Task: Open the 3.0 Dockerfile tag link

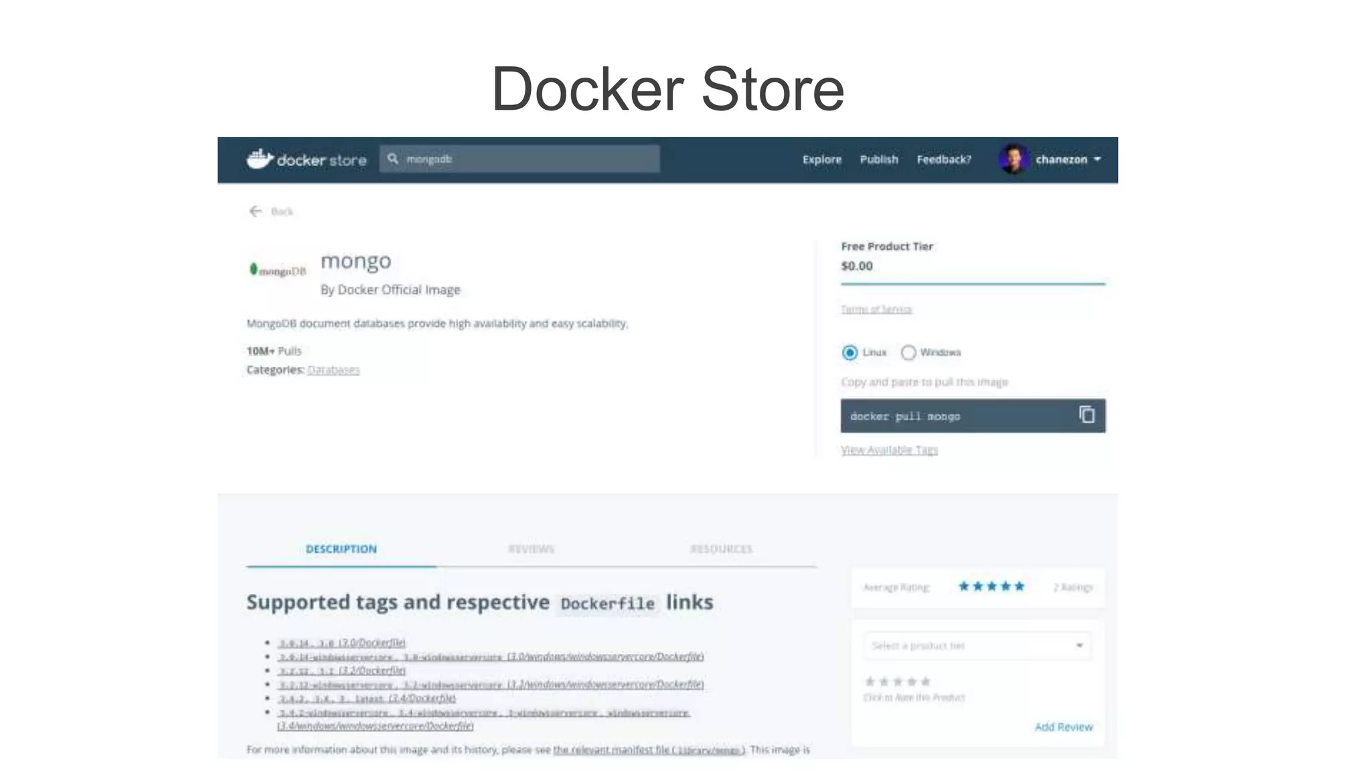Action: (x=341, y=642)
